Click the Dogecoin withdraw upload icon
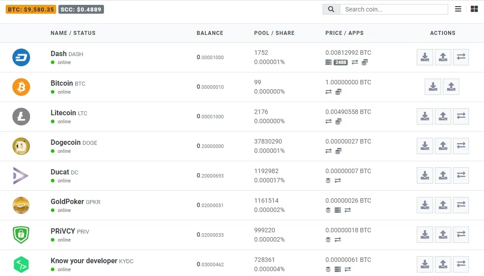Viewport: 484px width, 276px height. [443, 146]
